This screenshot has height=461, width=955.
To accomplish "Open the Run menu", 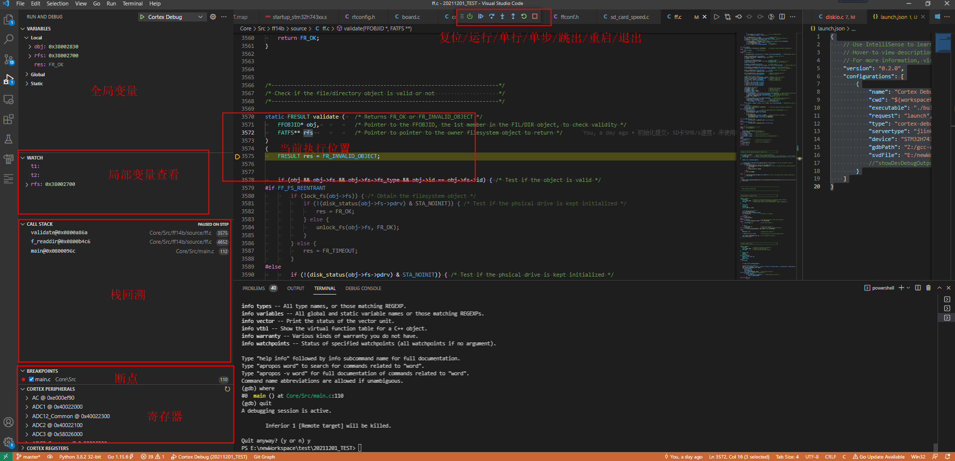I will (111, 3).
